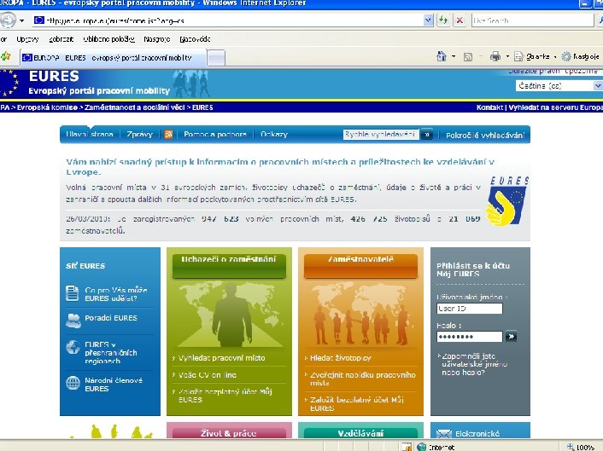Screen dimensions: 603x451
Task: Open Národní členové EURES link
Action: click(114, 385)
